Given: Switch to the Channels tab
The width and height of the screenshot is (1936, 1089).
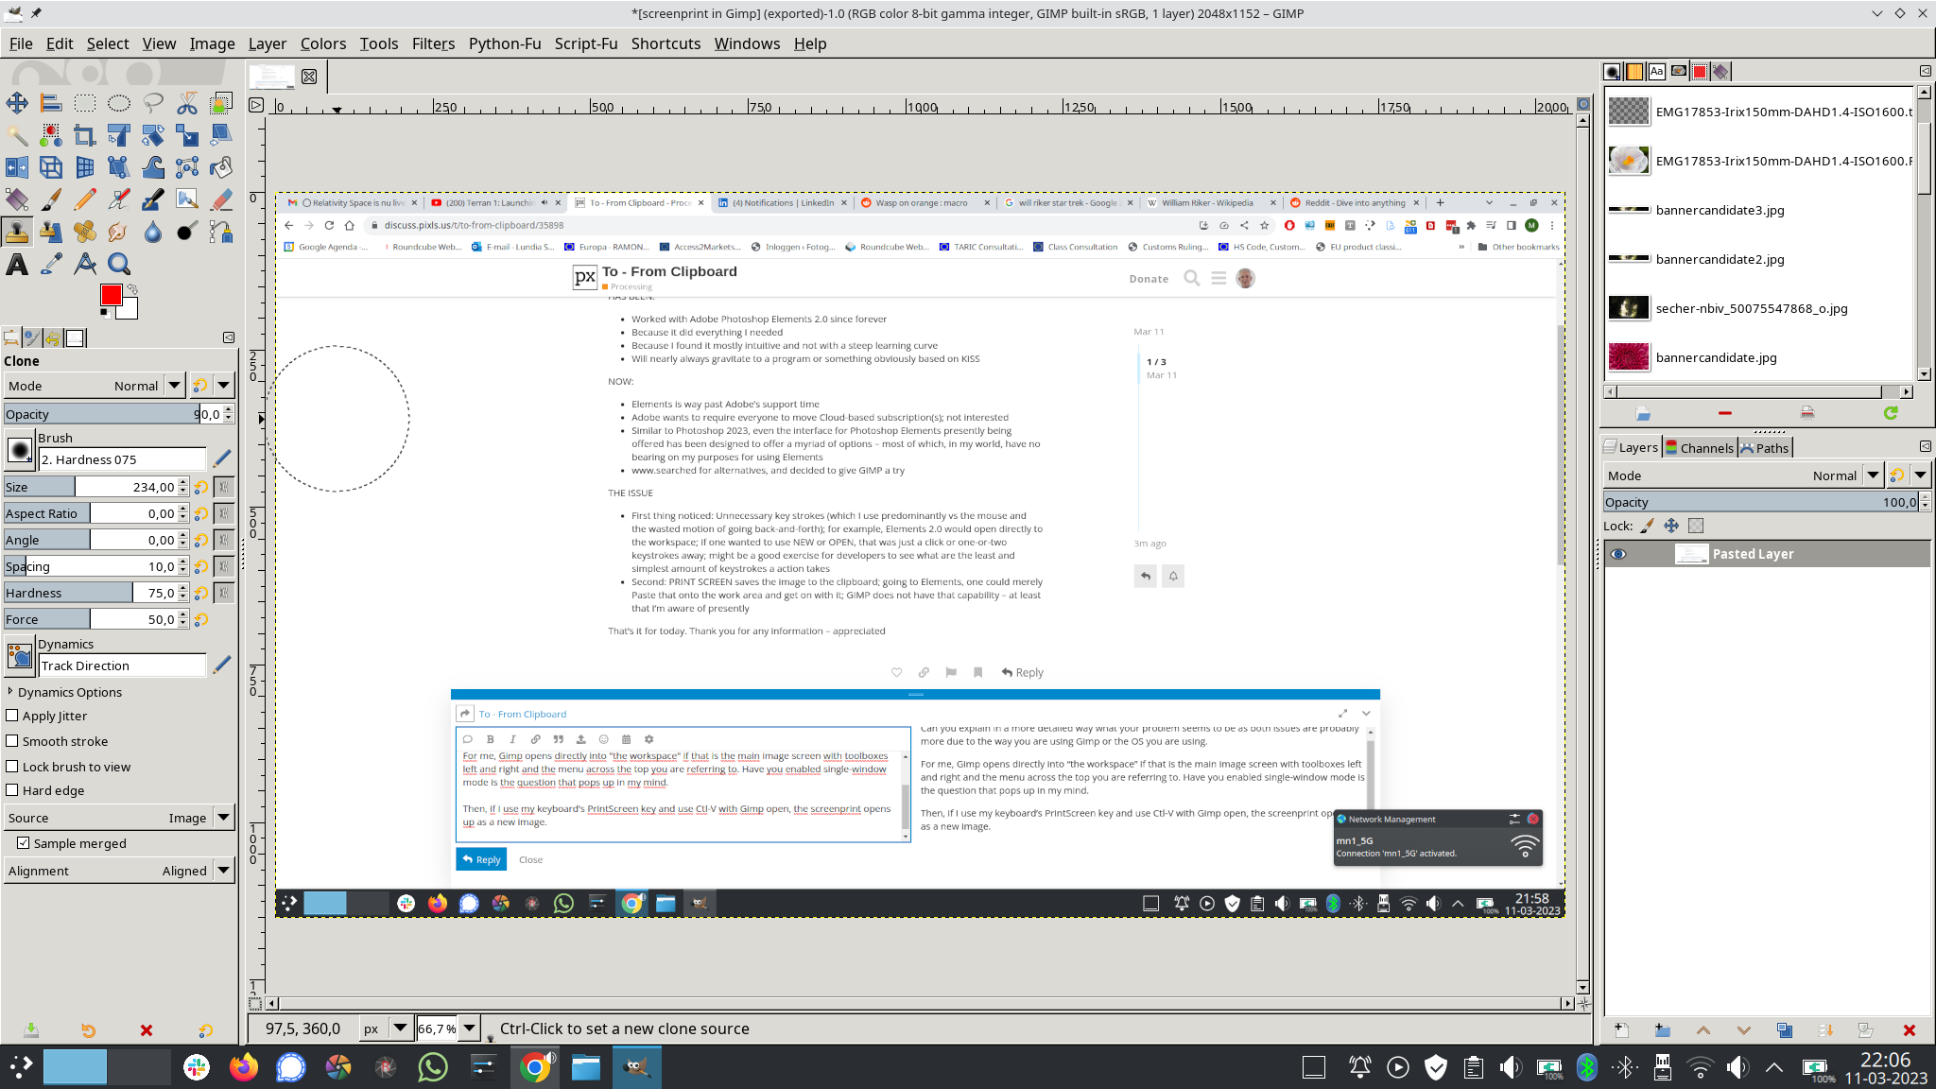Looking at the screenshot, I should coord(1699,448).
